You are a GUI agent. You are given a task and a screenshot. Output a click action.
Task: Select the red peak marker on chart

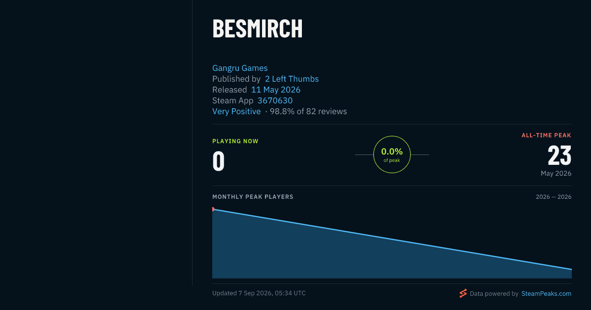pyautogui.click(x=213, y=209)
